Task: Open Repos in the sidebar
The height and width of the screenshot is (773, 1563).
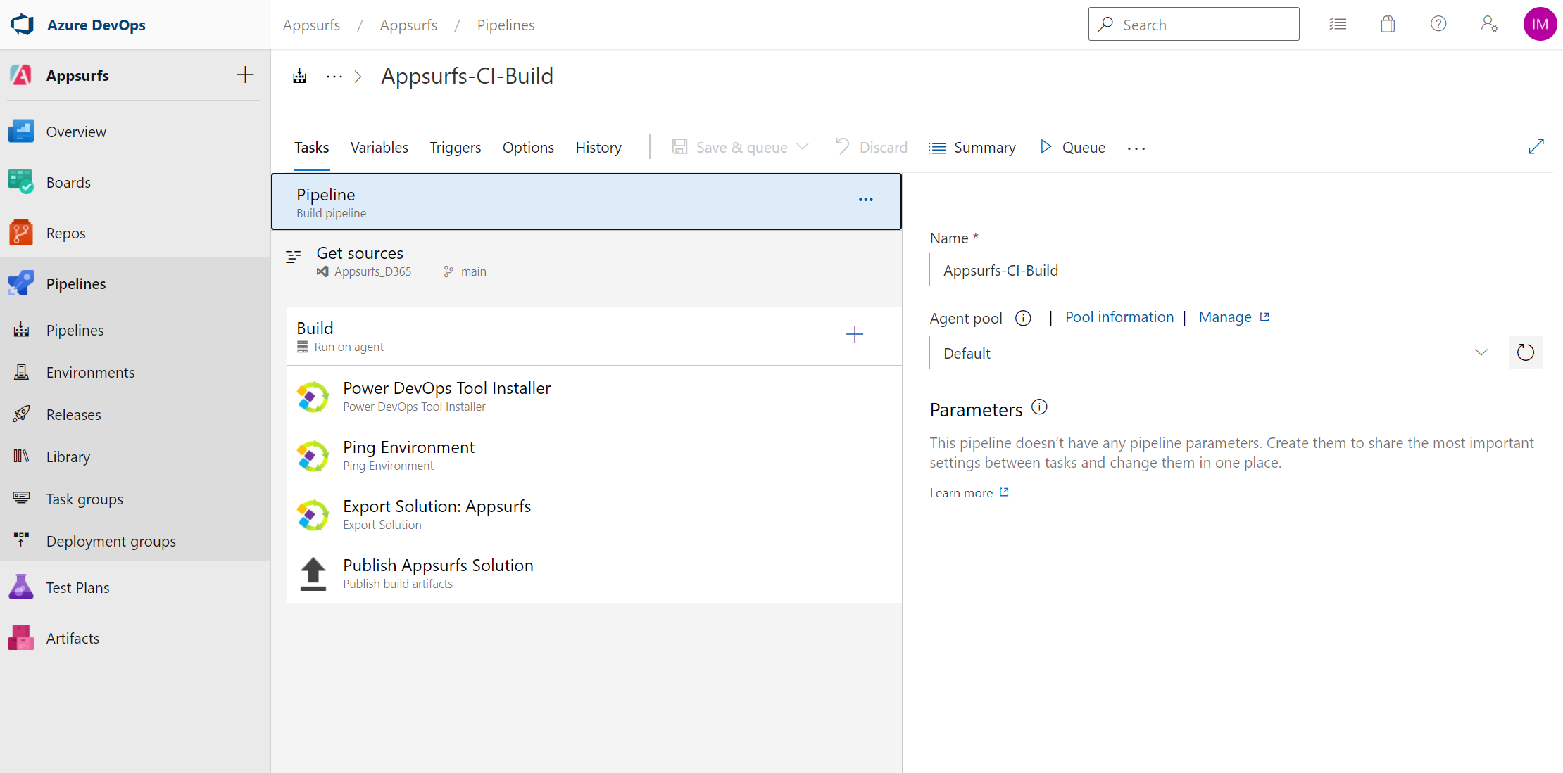Action: click(135, 234)
